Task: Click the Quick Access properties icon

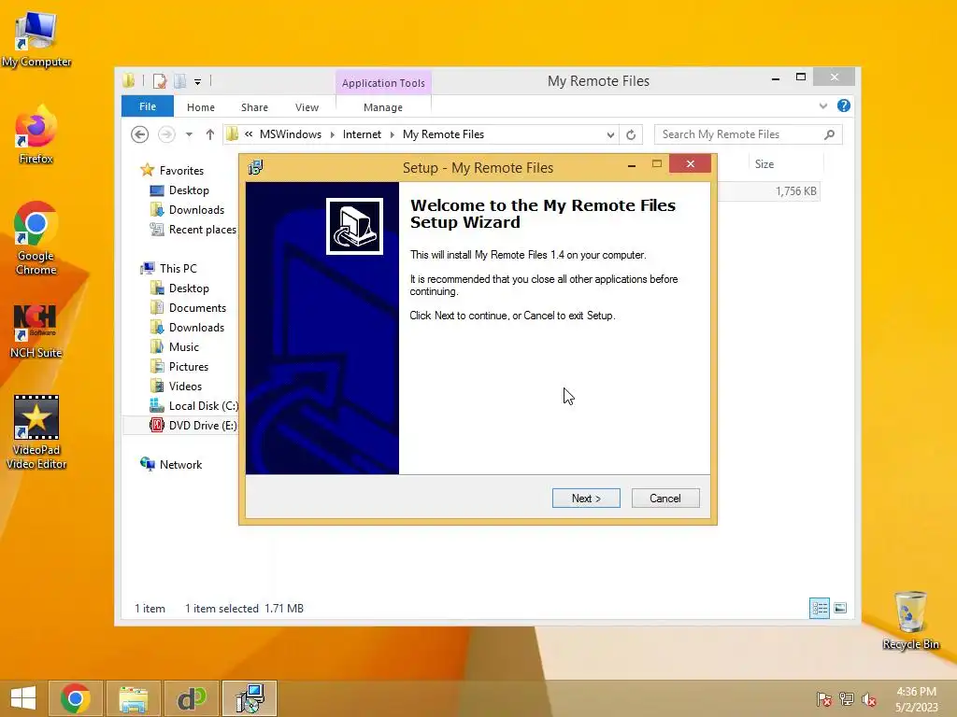Action: click(x=160, y=81)
